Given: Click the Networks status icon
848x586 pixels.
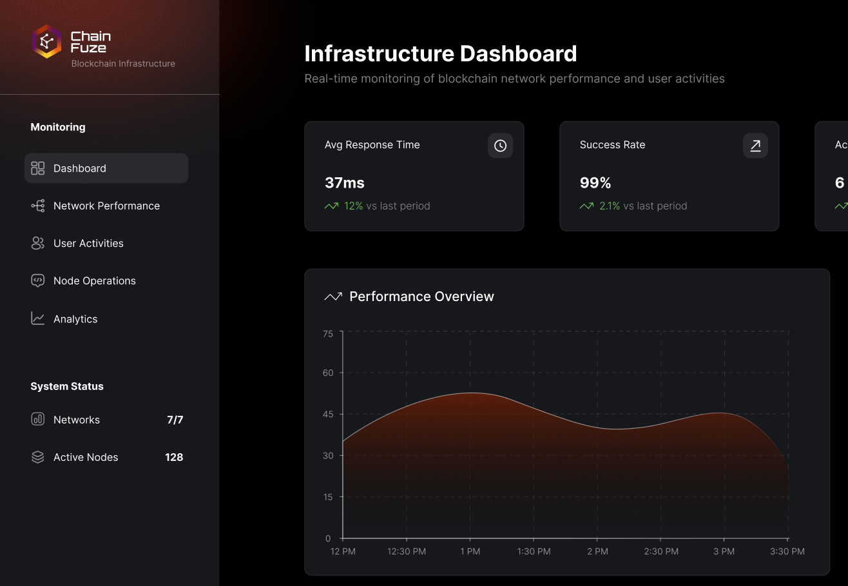Looking at the screenshot, I should [38, 420].
